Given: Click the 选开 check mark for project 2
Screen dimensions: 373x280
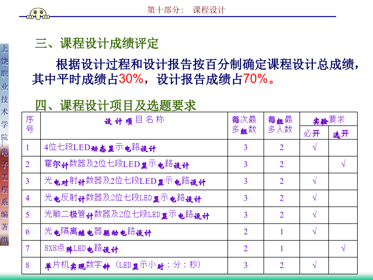Looking at the screenshot, I should [x=343, y=164].
